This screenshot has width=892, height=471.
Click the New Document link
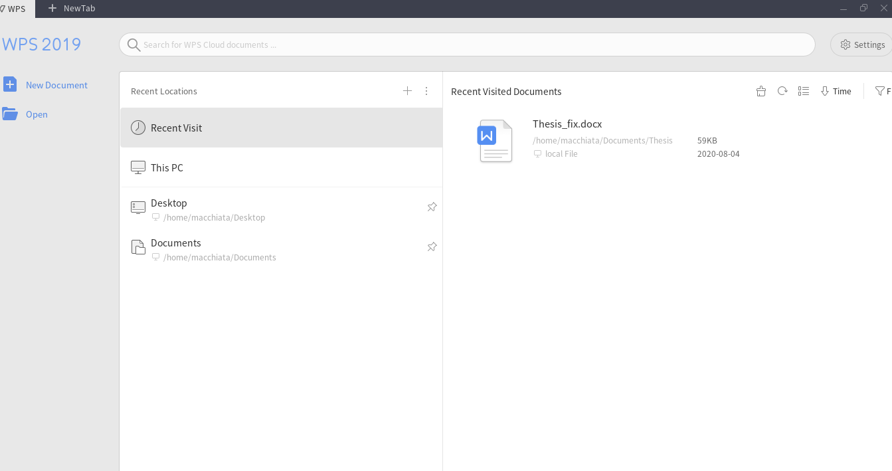coord(56,85)
